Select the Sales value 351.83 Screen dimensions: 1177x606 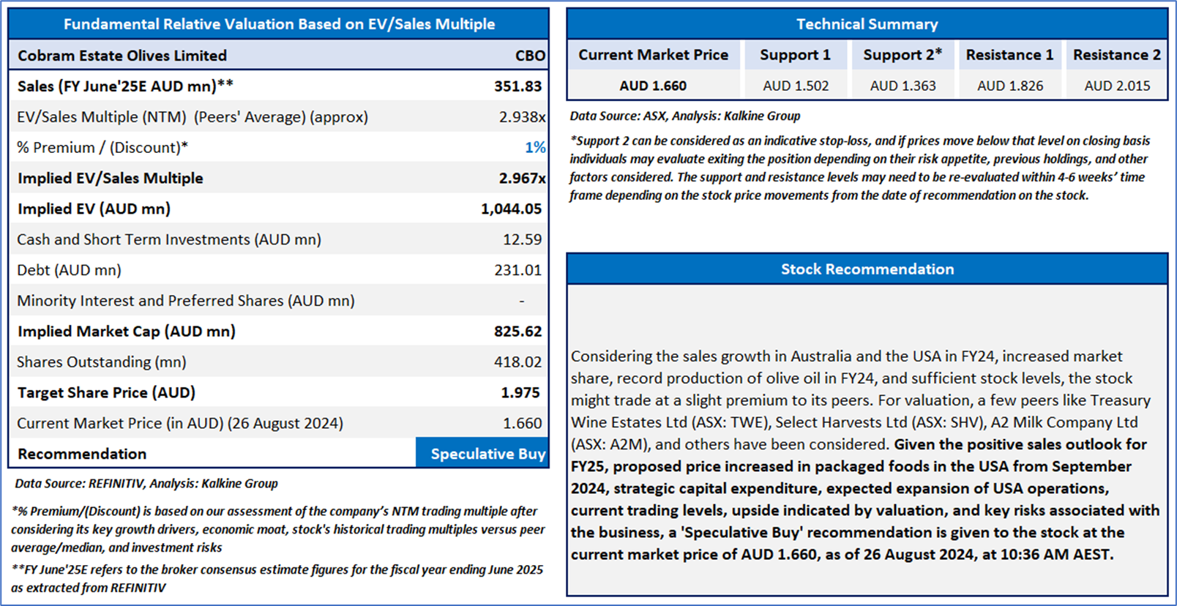coord(517,86)
